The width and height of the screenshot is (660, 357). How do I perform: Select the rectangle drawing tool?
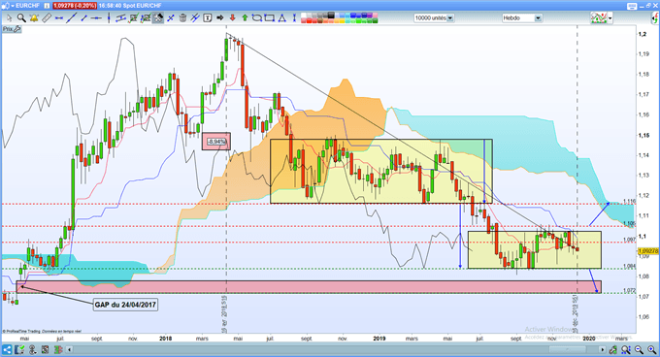[x=270, y=18]
